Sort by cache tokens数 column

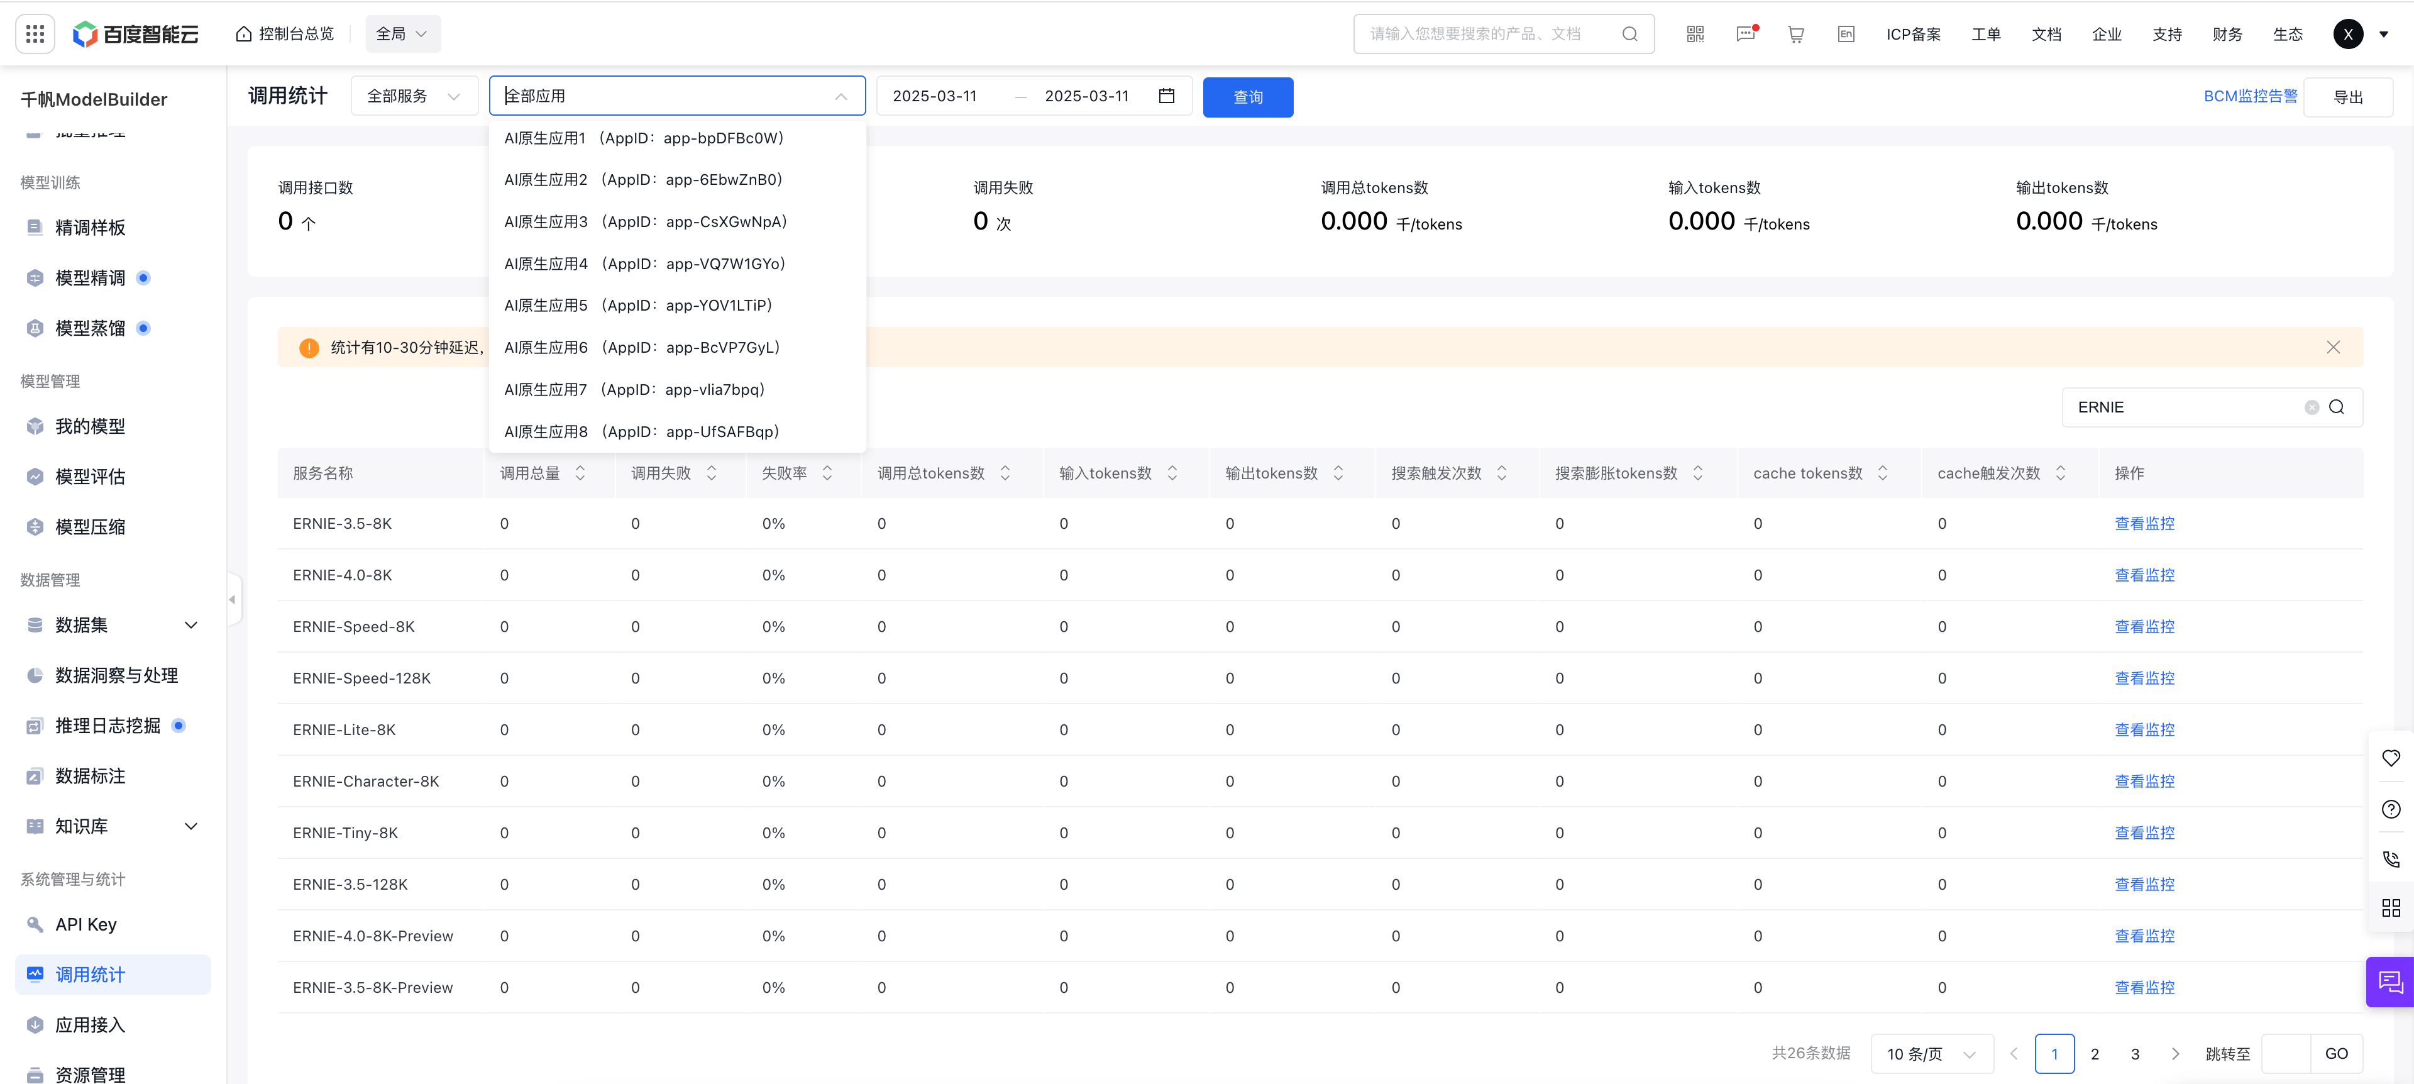(x=1883, y=473)
